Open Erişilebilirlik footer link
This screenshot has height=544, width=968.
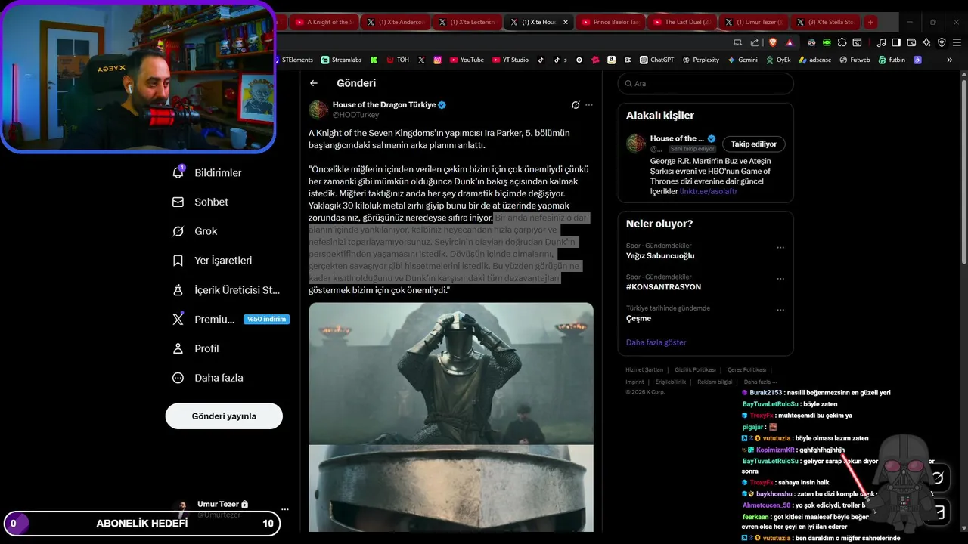pyautogui.click(x=671, y=382)
